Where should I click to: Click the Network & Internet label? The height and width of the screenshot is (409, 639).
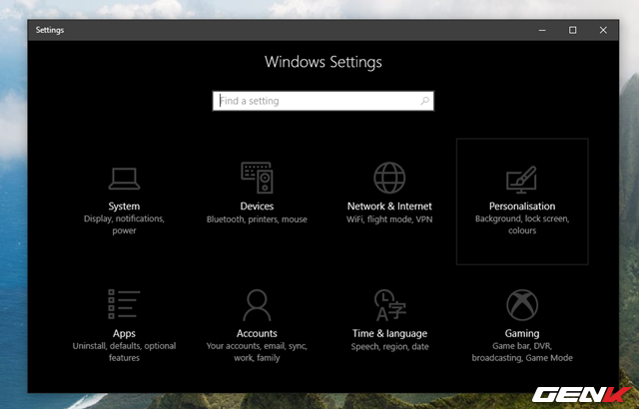click(x=389, y=205)
